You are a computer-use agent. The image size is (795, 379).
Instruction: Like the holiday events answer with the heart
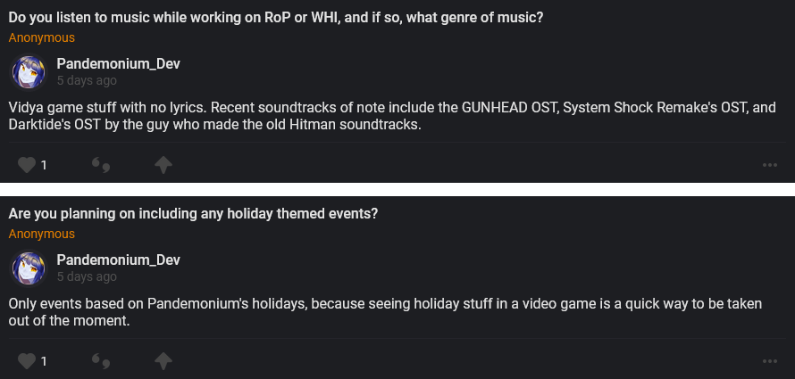(27, 361)
